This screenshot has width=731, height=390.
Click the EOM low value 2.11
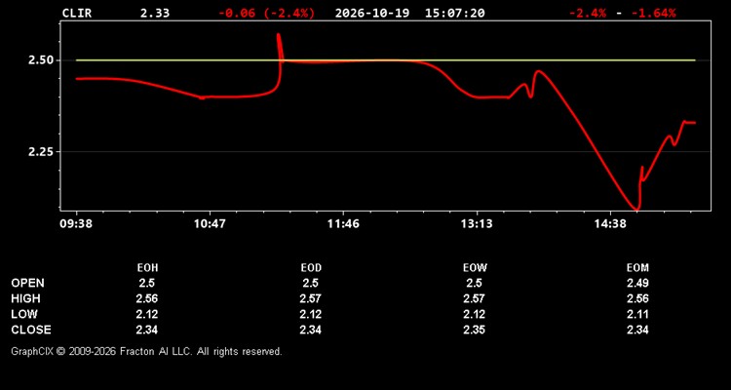pos(637,314)
